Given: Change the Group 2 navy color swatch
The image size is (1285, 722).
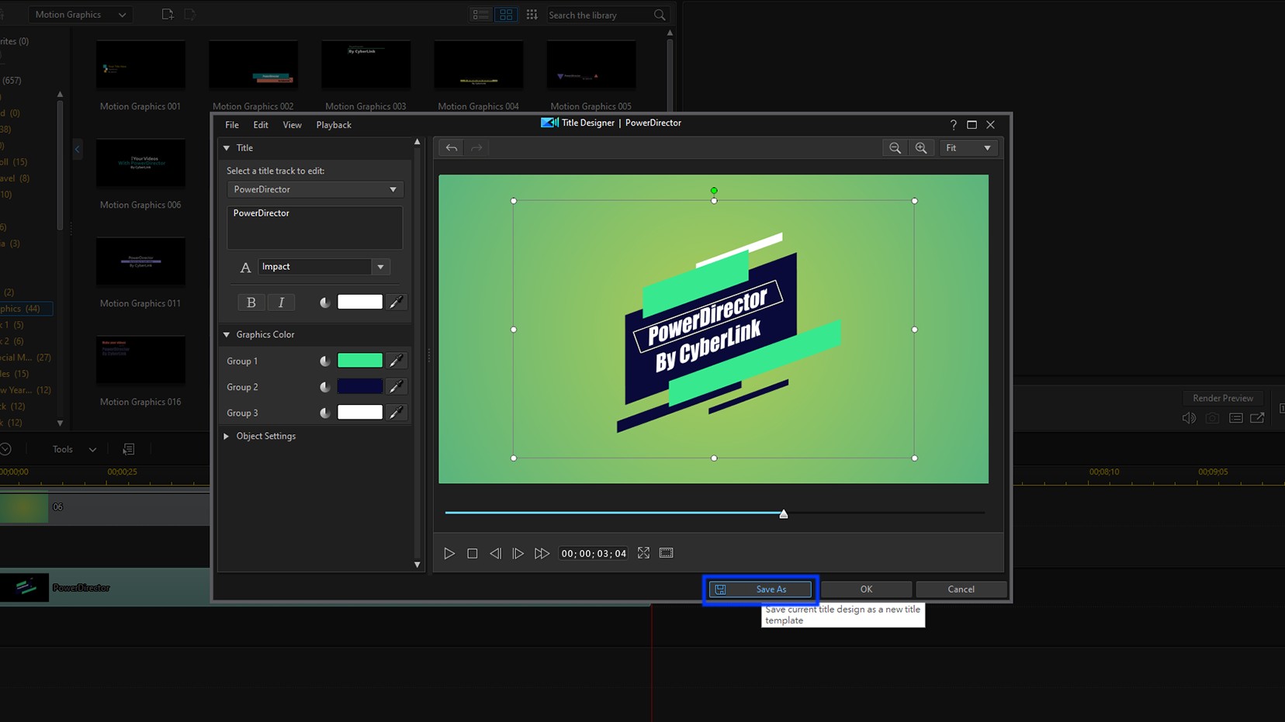Looking at the screenshot, I should point(360,386).
